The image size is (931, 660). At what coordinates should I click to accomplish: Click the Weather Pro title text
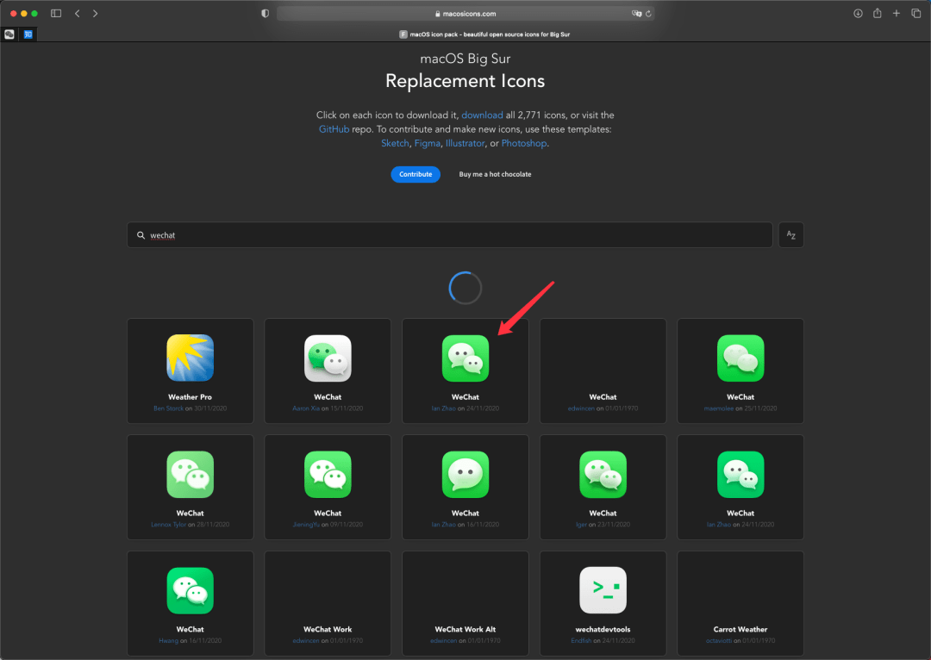point(190,397)
